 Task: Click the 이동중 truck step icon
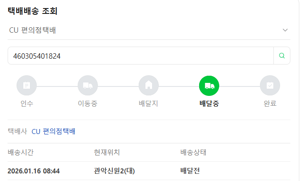(x=88, y=86)
